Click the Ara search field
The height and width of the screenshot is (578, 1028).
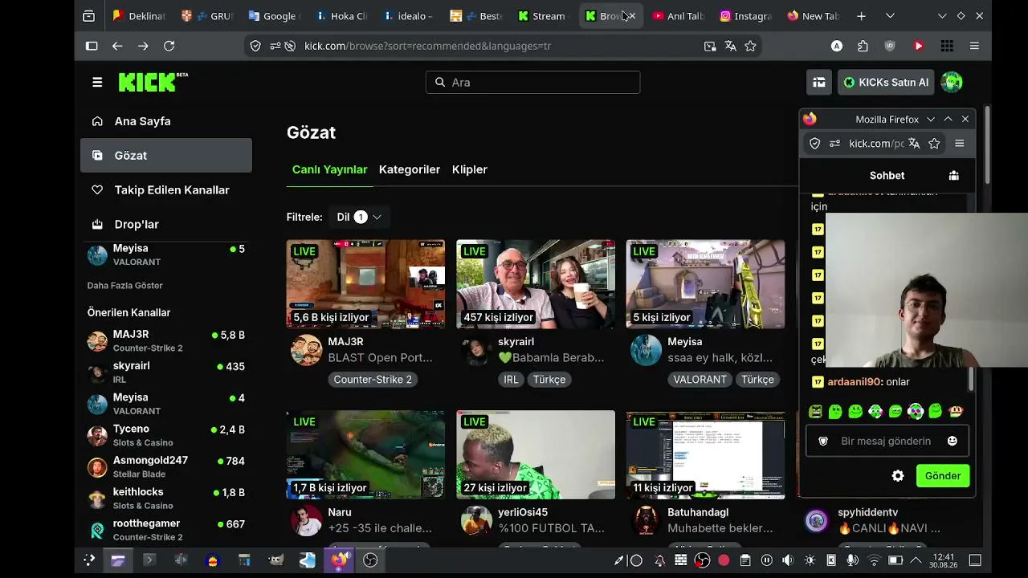click(x=532, y=82)
